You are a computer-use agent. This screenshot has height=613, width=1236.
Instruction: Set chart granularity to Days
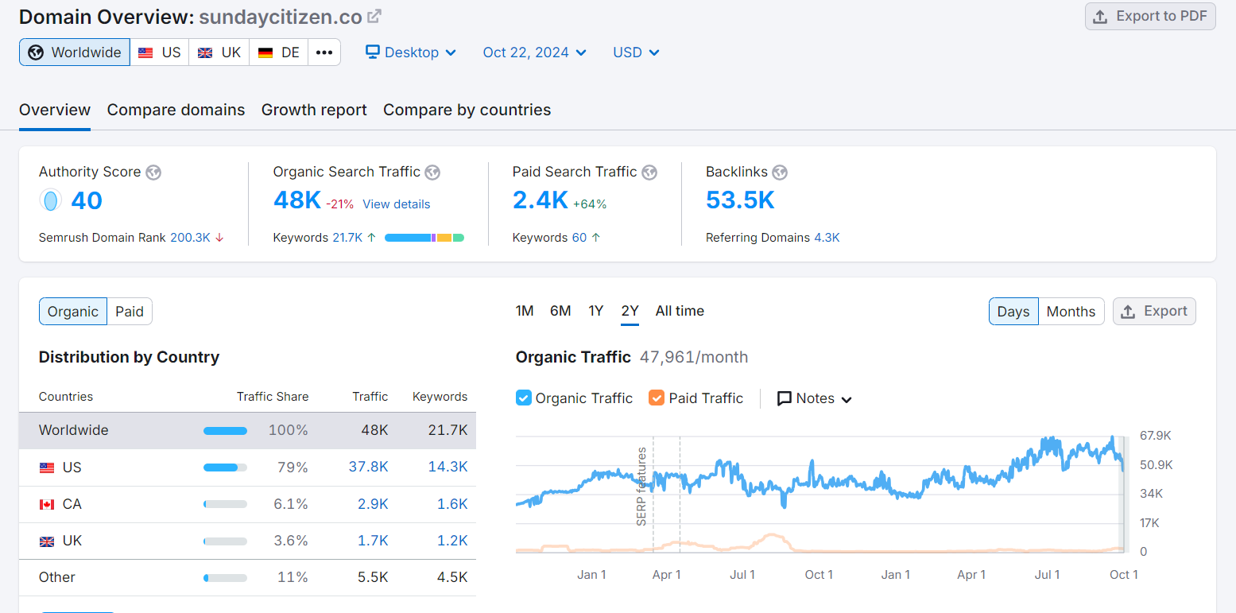pyautogui.click(x=1013, y=312)
